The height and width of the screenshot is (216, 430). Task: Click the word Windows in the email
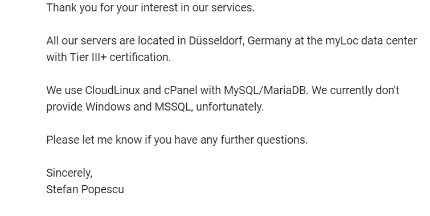pos(108,107)
